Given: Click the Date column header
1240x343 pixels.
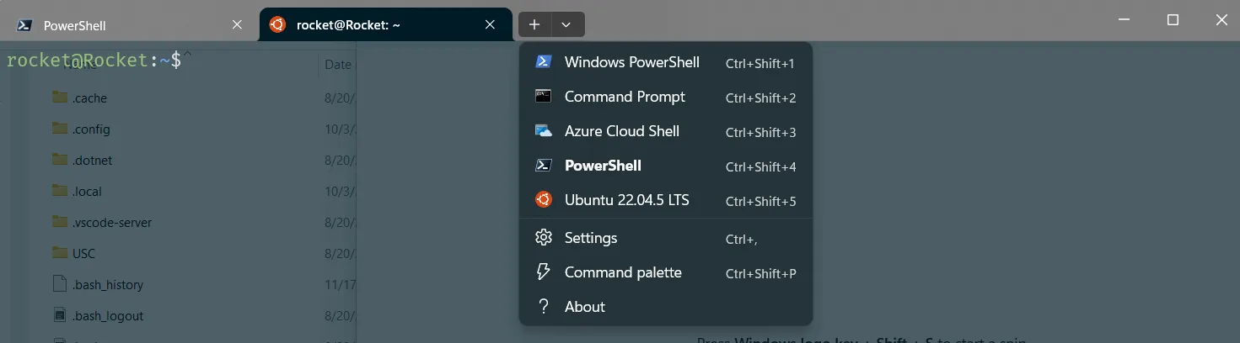Looking at the screenshot, I should click(338, 64).
